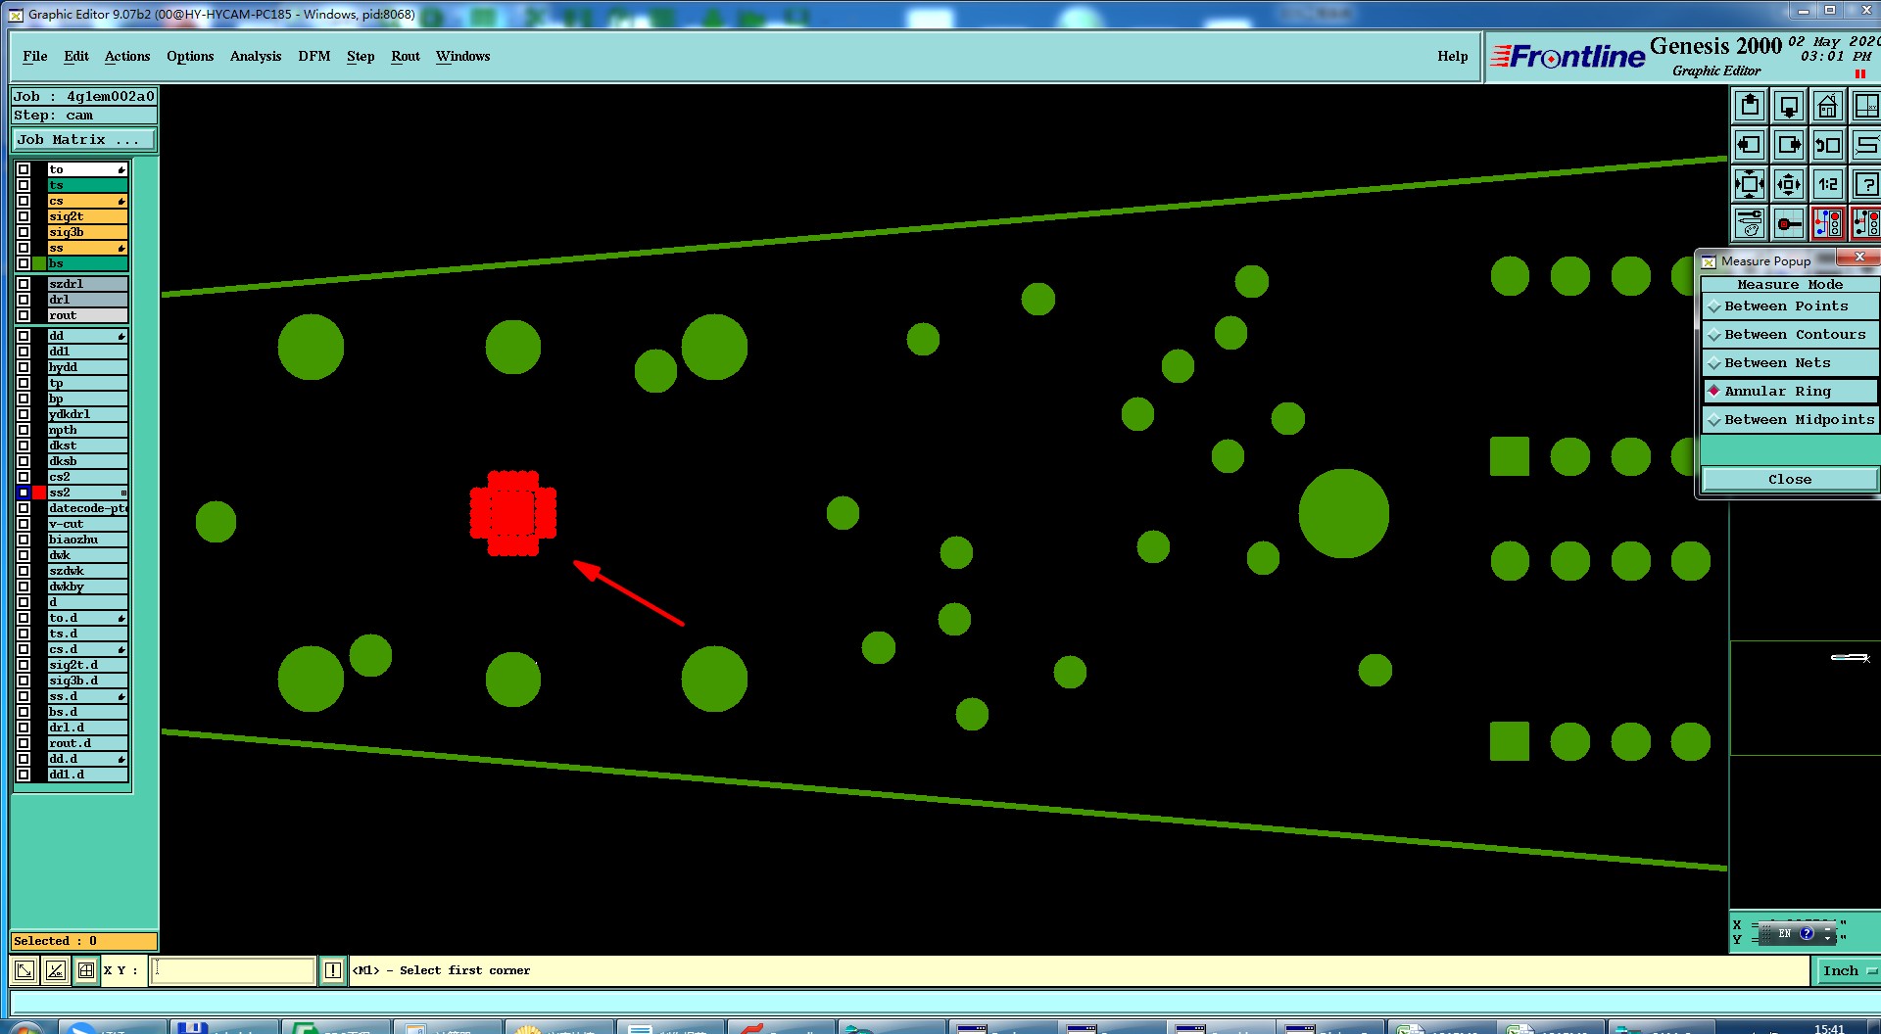1881x1034 pixels.
Task: Click the XY grid window icon
Action: (x=1866, y=106)
